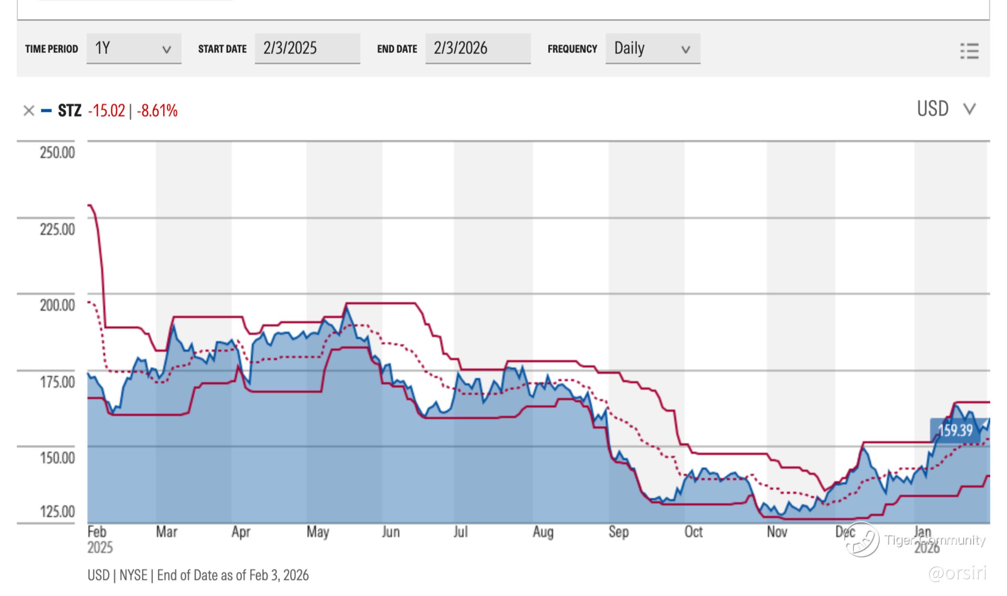Open the Frequency Daily dropdown
Viewport: 1007px width, 596px height.
652,48
